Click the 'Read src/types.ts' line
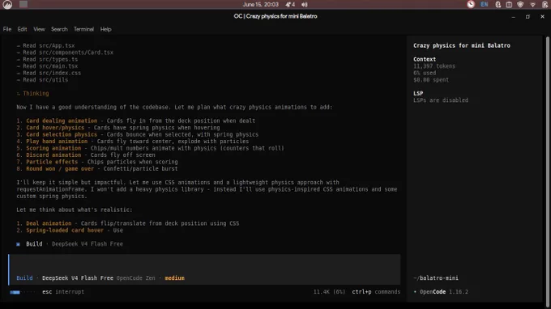The width and height of the screenshot is (551, 309). tap(47, 59)
